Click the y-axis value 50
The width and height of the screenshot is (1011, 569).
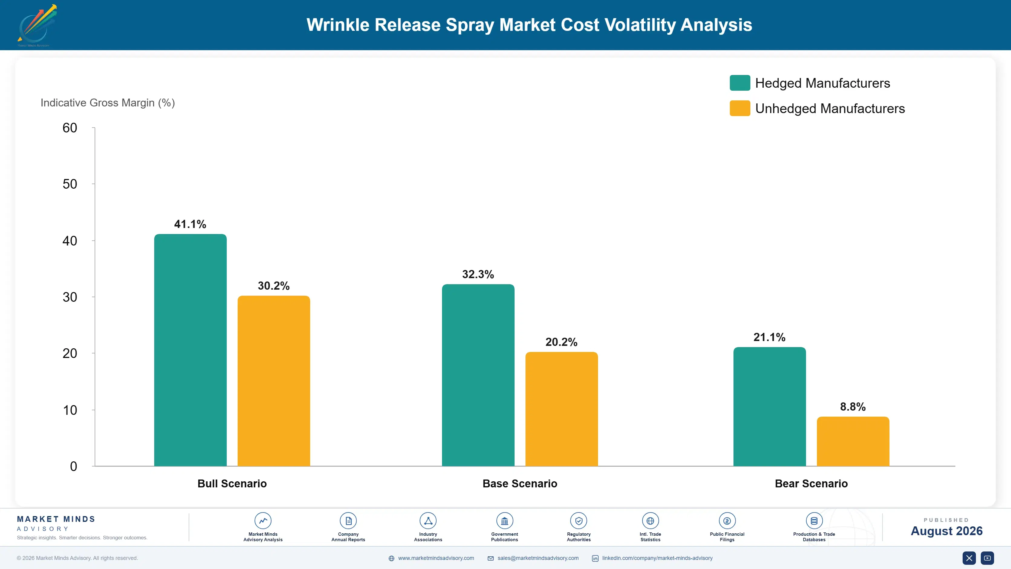coord(70,184)
